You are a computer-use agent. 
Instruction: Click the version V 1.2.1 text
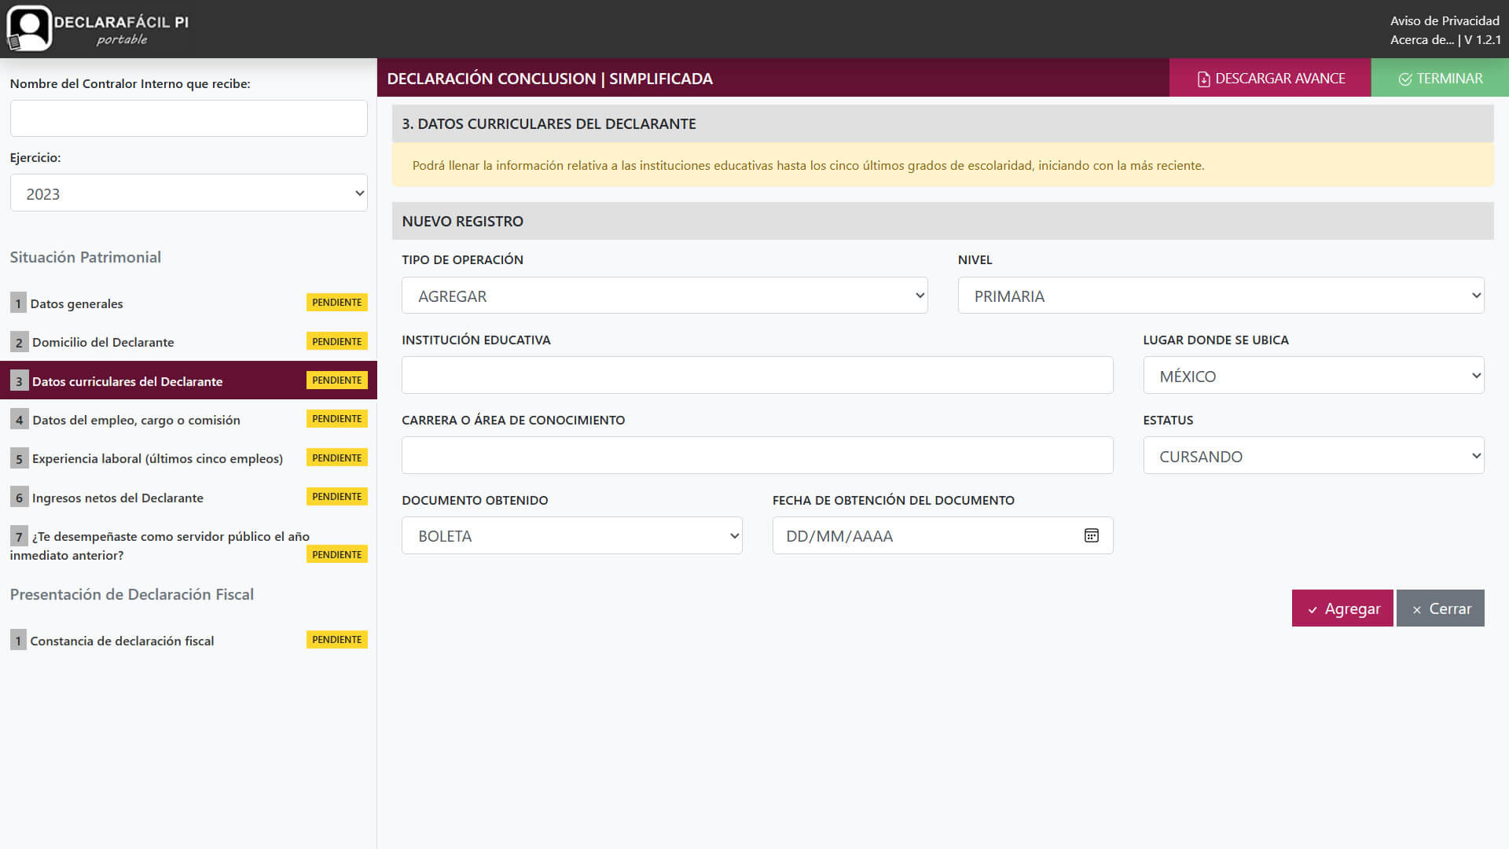pos(1482,40)
